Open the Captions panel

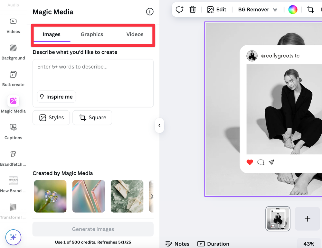[13, 128]
